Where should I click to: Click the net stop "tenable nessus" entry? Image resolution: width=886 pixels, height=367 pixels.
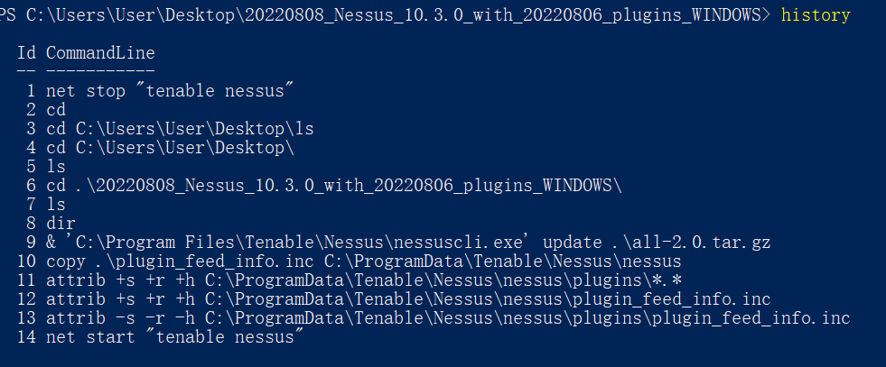point(170,91)
